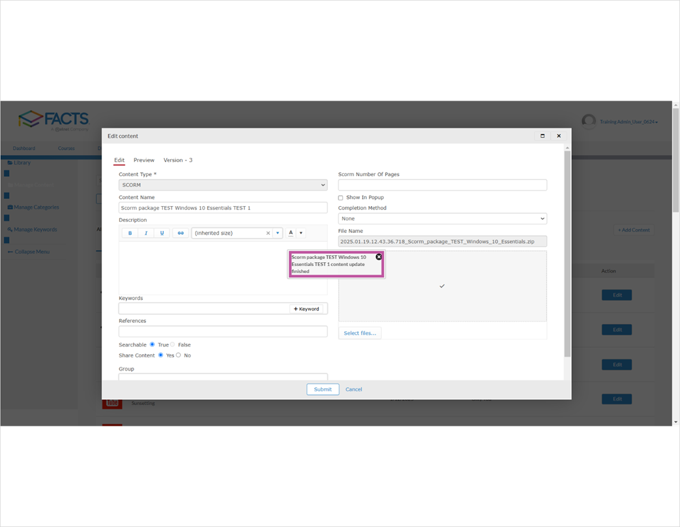Screen dimensions: 680x527
Task: Clear the inherited size font setting
Action: (x=267, y=232)
